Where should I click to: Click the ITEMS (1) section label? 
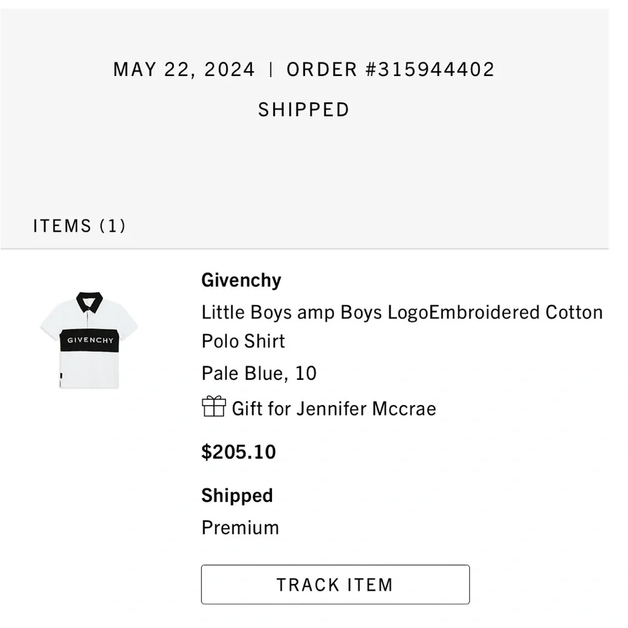[x=79, y=226]
